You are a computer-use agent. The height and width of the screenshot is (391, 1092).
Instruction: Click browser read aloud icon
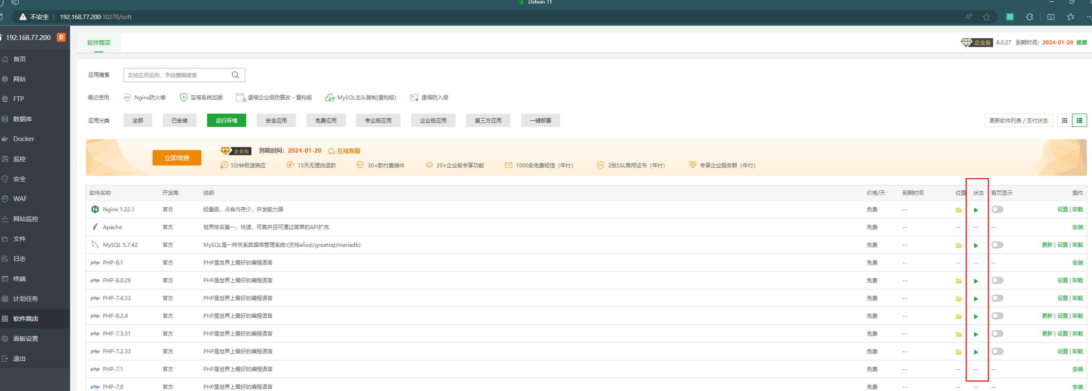969,17
